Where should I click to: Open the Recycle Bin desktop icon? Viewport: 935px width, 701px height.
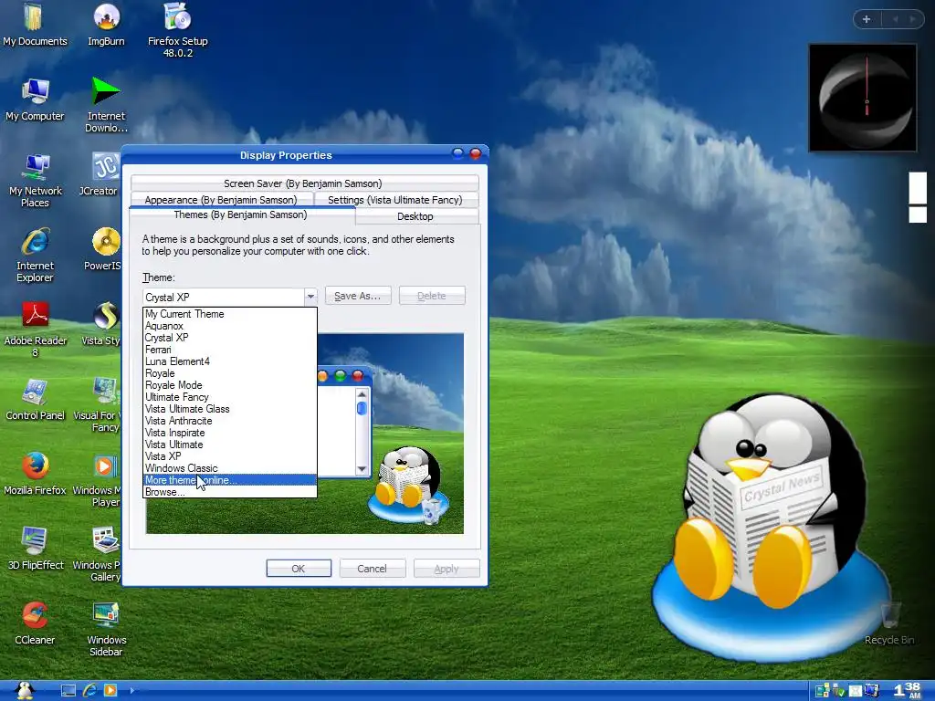click(x=889, y=623)
